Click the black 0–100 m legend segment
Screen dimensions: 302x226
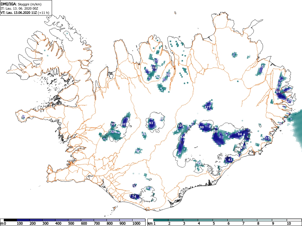pos(10,220)
